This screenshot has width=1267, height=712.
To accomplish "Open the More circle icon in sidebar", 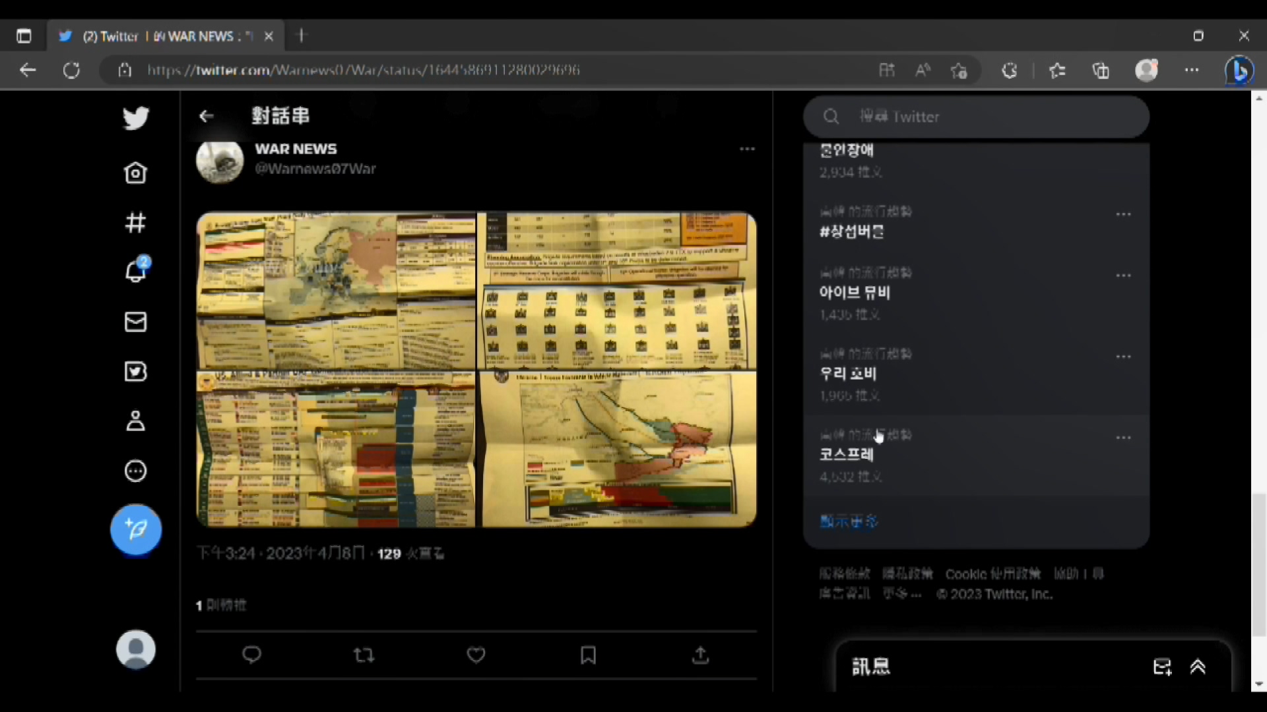I will click(x=135, y=471).
